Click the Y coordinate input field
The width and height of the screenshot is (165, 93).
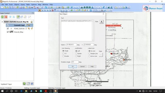pos(89,45)
